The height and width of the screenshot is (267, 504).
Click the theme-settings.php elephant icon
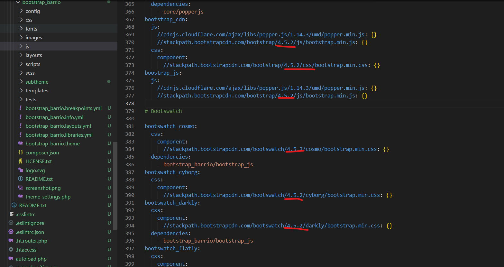tap(21, 197)
